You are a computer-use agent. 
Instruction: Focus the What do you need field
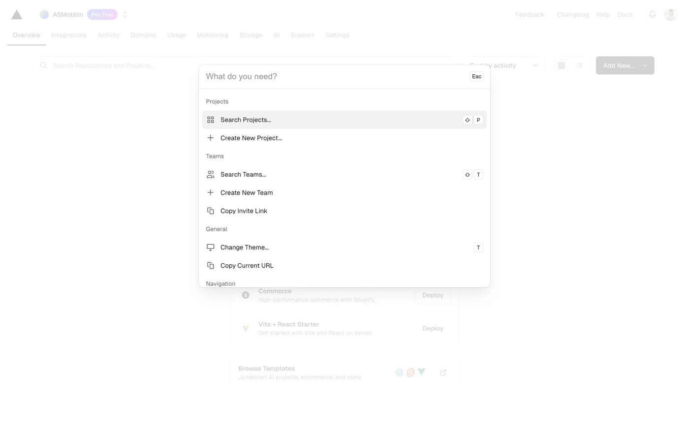[x=335, y=76]
